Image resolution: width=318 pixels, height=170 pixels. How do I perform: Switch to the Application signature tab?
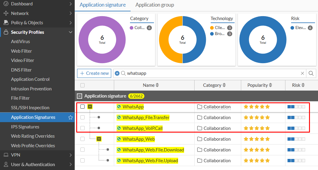pos(103,5)
